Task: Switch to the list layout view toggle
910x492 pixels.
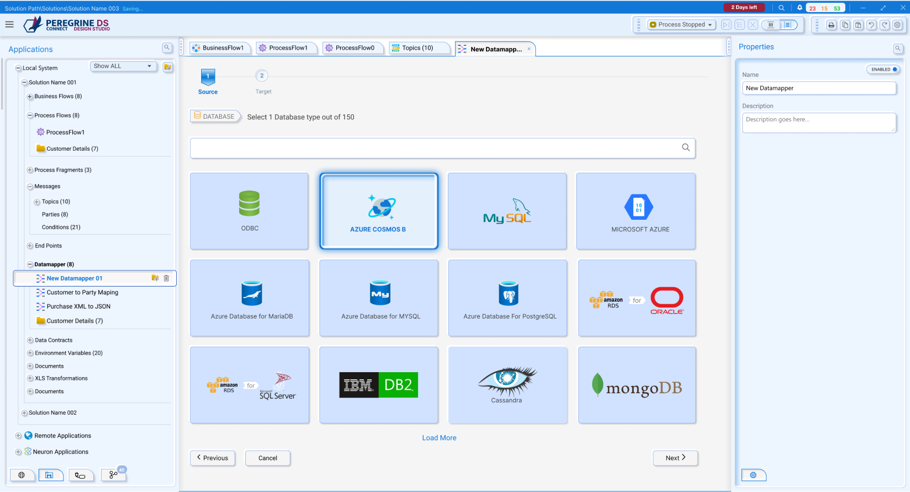Action: (x=788, y=25)
